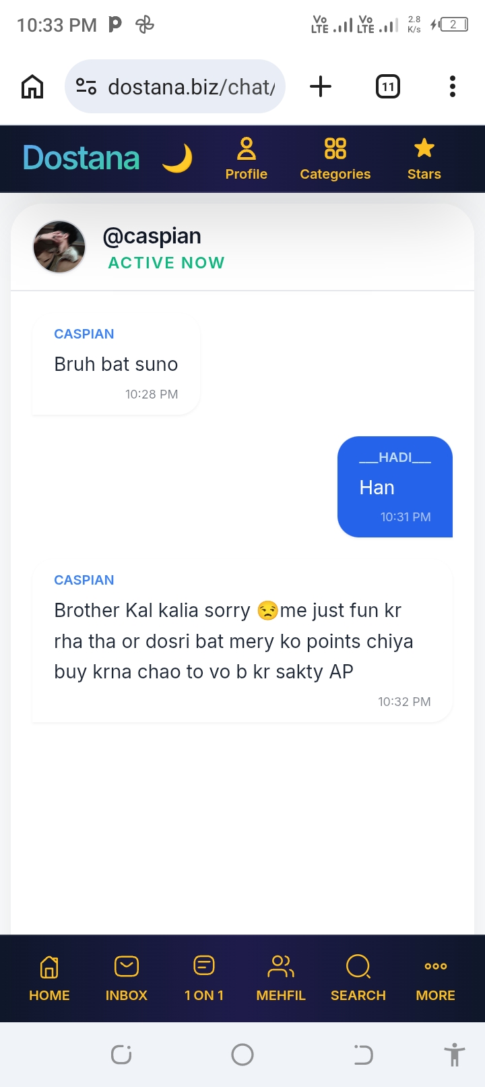
Task: Tap the Android accessibility button
Action: (x=455, y=1054)
